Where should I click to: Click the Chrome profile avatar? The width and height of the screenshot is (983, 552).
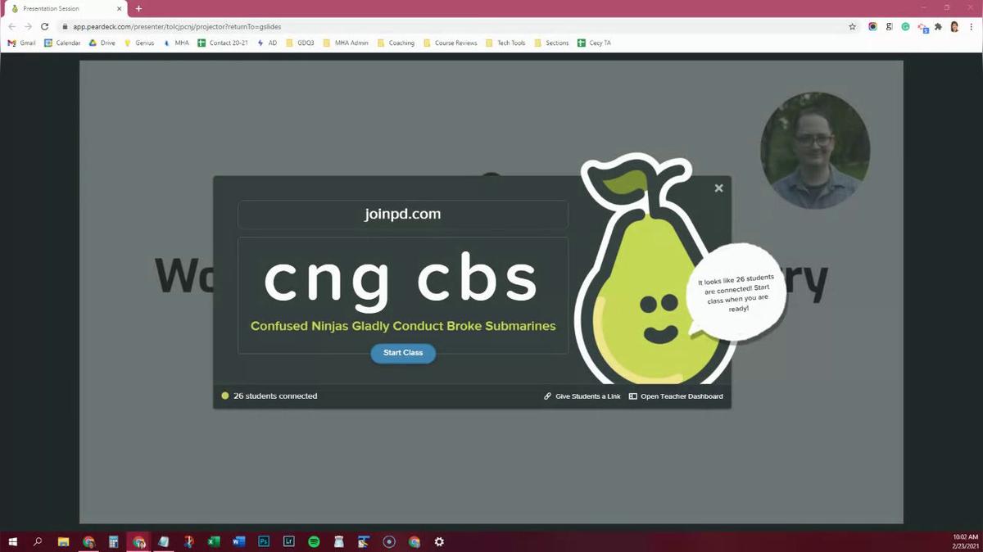954,26
